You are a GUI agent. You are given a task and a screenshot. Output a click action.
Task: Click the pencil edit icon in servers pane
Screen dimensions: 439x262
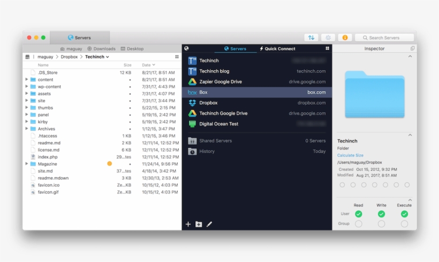coord(209,224)
